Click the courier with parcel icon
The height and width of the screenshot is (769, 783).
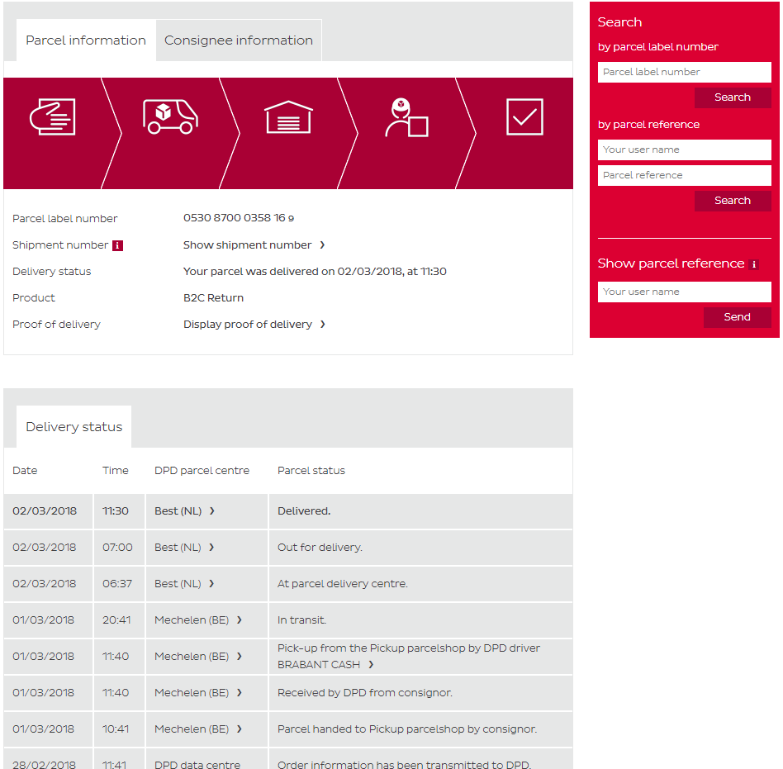tap(406, 117)
